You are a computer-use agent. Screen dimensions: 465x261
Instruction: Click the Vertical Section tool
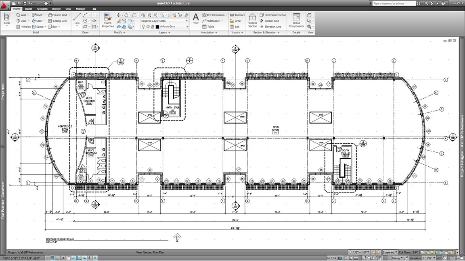pyautogui.click(x=252, y=19)
